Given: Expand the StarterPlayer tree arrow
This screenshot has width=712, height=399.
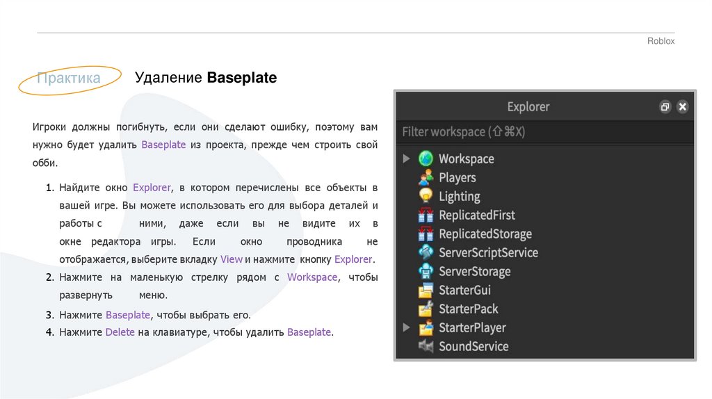Looking at the screenshot, I should pyautogui.click(x=406, y=327).
